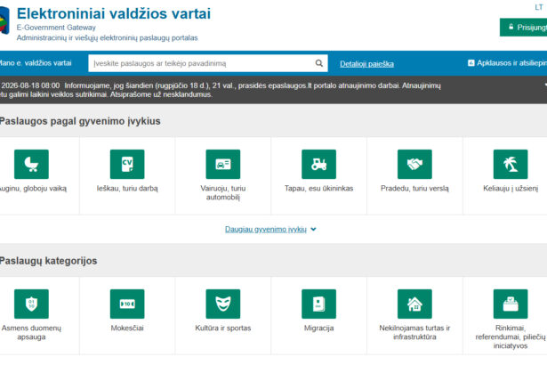The height and width of the screenshot is (365, 547).
Task: Click the portal logo emblem
Action: pyautogui.click(x=4, y=20)
